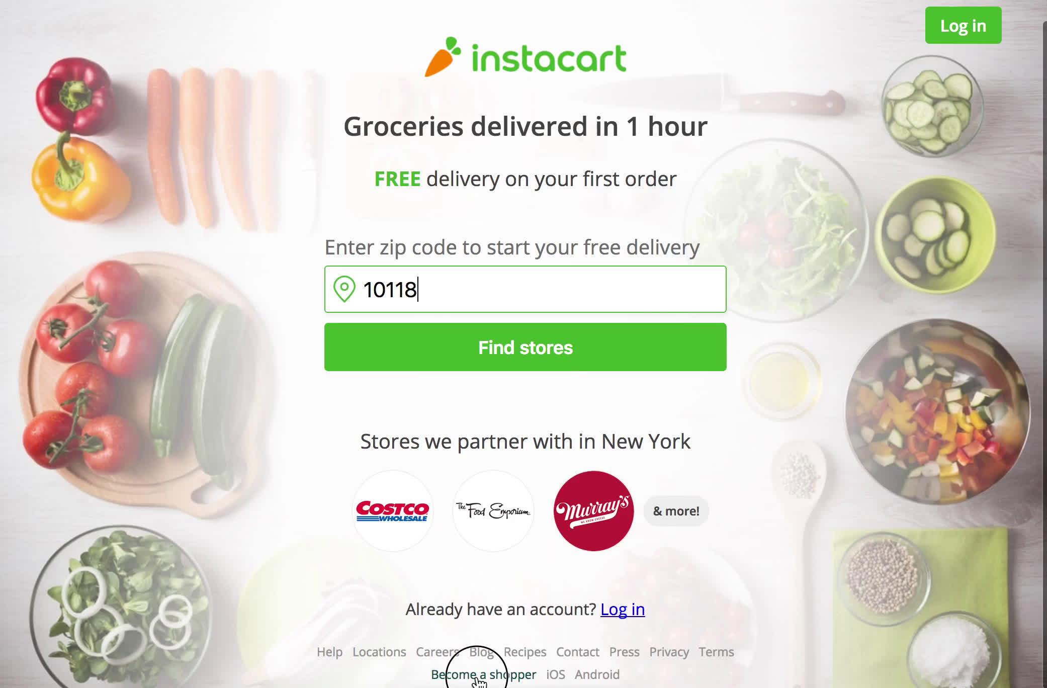Click the Costco Wholesale partner store icon
Image resolution: width=1047 pixels, height=688 pixels.
tap(391, 510)
